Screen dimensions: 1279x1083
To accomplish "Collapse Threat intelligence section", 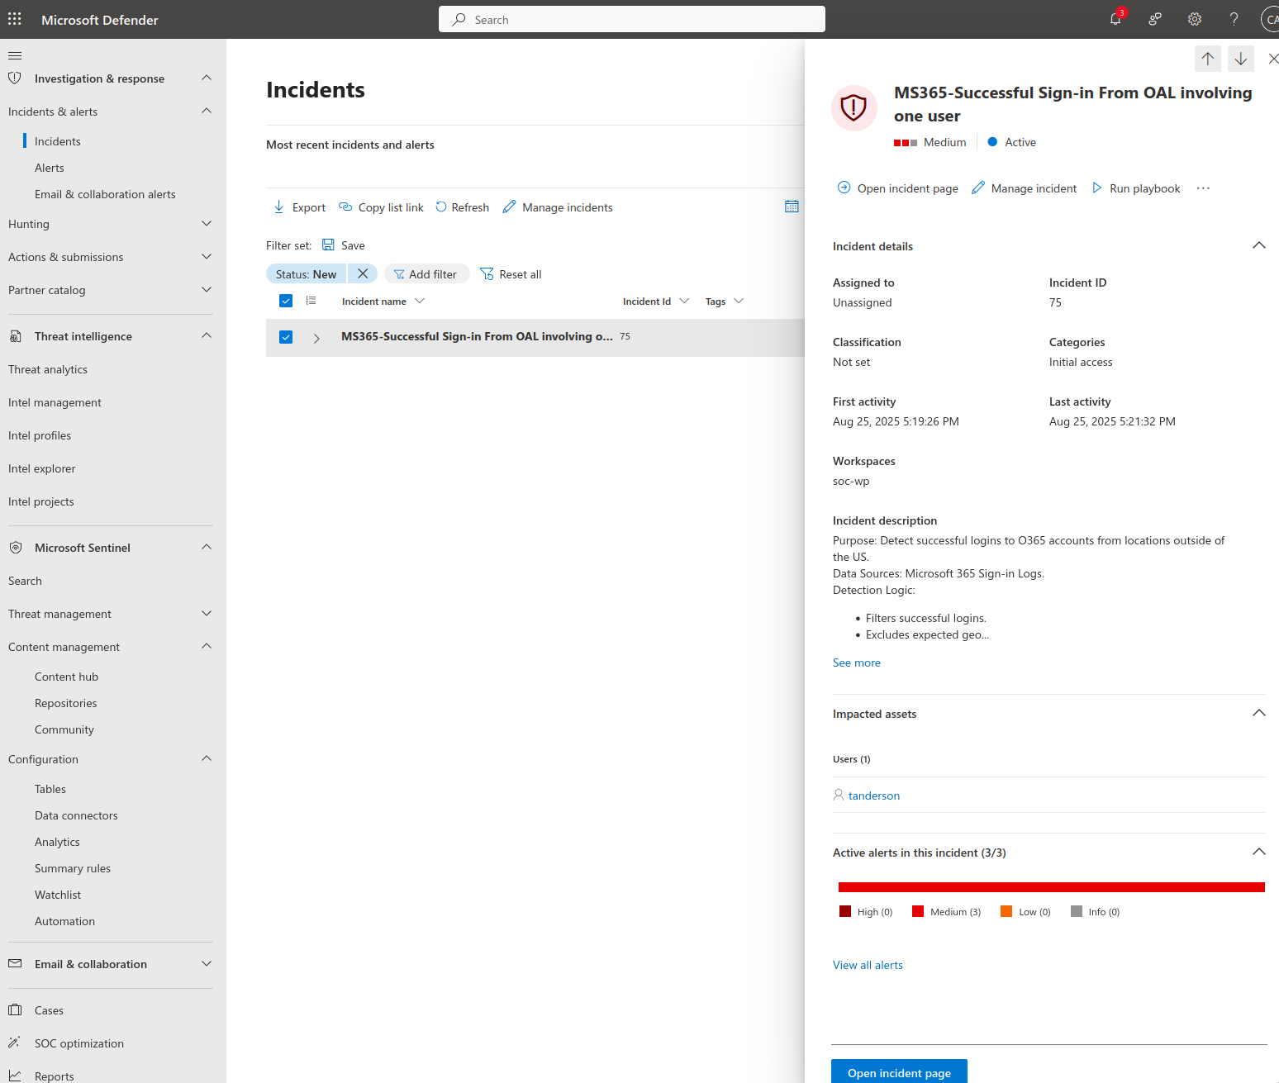I will (x=207, y=335).
